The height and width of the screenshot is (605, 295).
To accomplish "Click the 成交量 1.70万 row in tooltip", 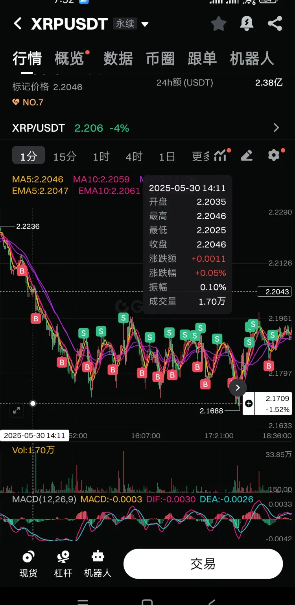I will point(188,302).
